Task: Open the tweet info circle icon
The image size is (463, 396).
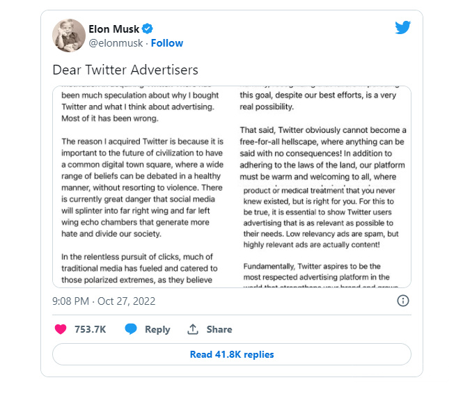Action: pos(402,301)
